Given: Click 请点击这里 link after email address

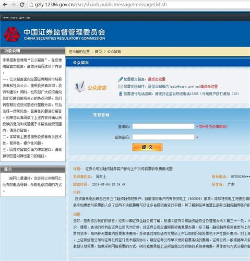Looking at the screenshot, I should pyautogui.click(x=209, y=87).
